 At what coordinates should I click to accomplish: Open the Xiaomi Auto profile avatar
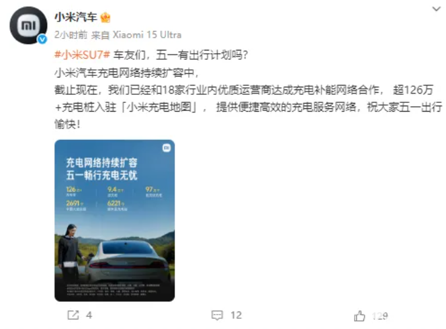[28, 26]
